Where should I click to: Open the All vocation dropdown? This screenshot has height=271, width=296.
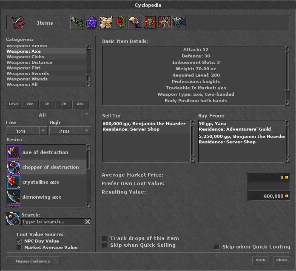(48, 114)
